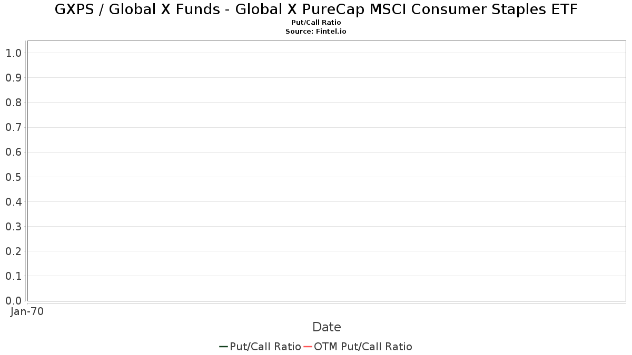Click the GXPS Global X Funds chart title
The image size is (632, 355).
[x=316, y=9]
